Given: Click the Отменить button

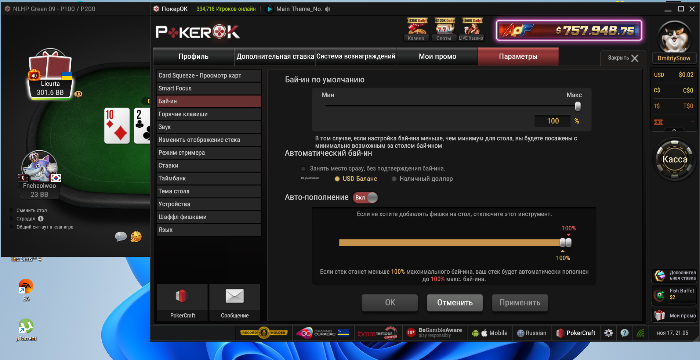Looking at the screenshot, I should [455, 303].
